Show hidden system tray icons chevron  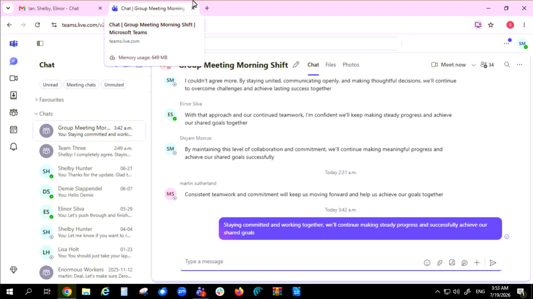[x=438, y=292]
